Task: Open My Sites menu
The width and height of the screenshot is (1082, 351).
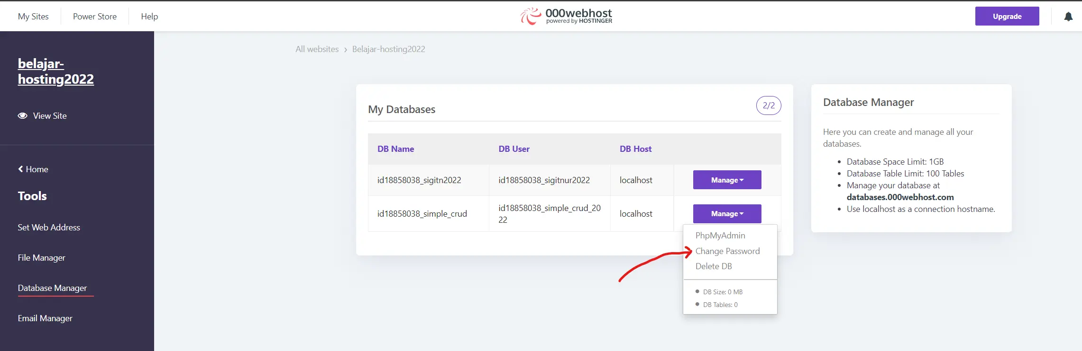Action: [33, 17]
